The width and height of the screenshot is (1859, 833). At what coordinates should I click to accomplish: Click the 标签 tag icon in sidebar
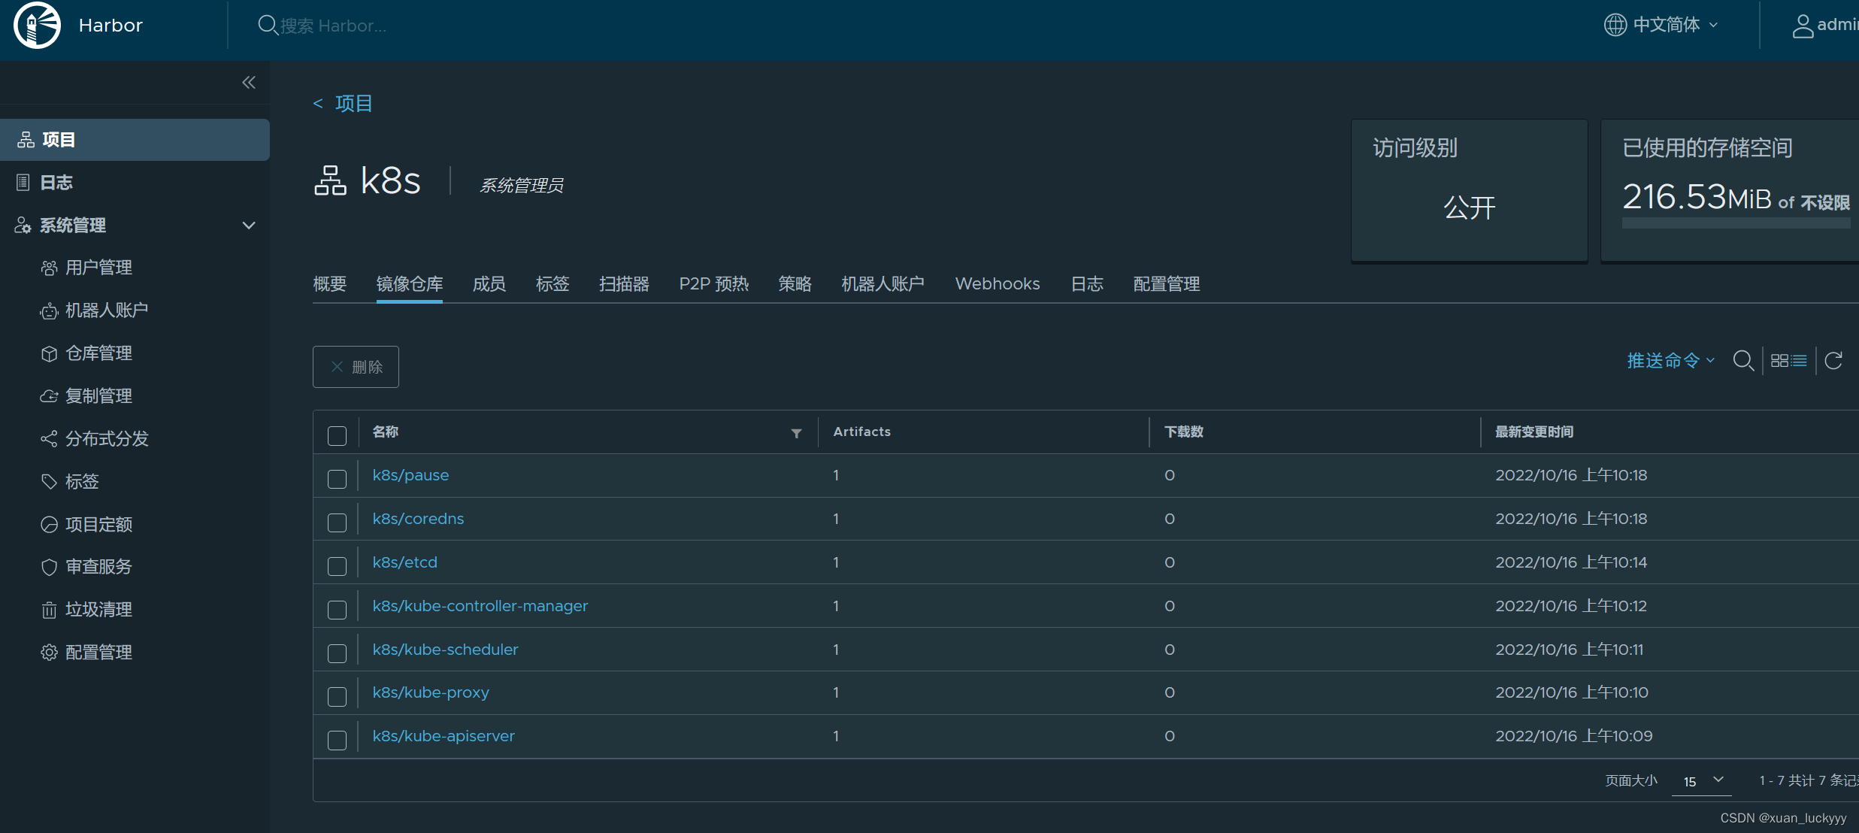click(49, 482)
